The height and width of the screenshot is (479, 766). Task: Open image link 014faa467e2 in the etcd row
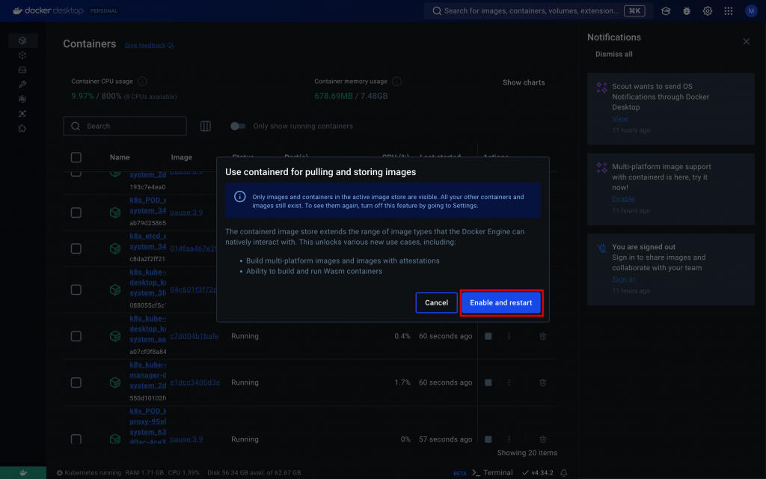point(193,248)
